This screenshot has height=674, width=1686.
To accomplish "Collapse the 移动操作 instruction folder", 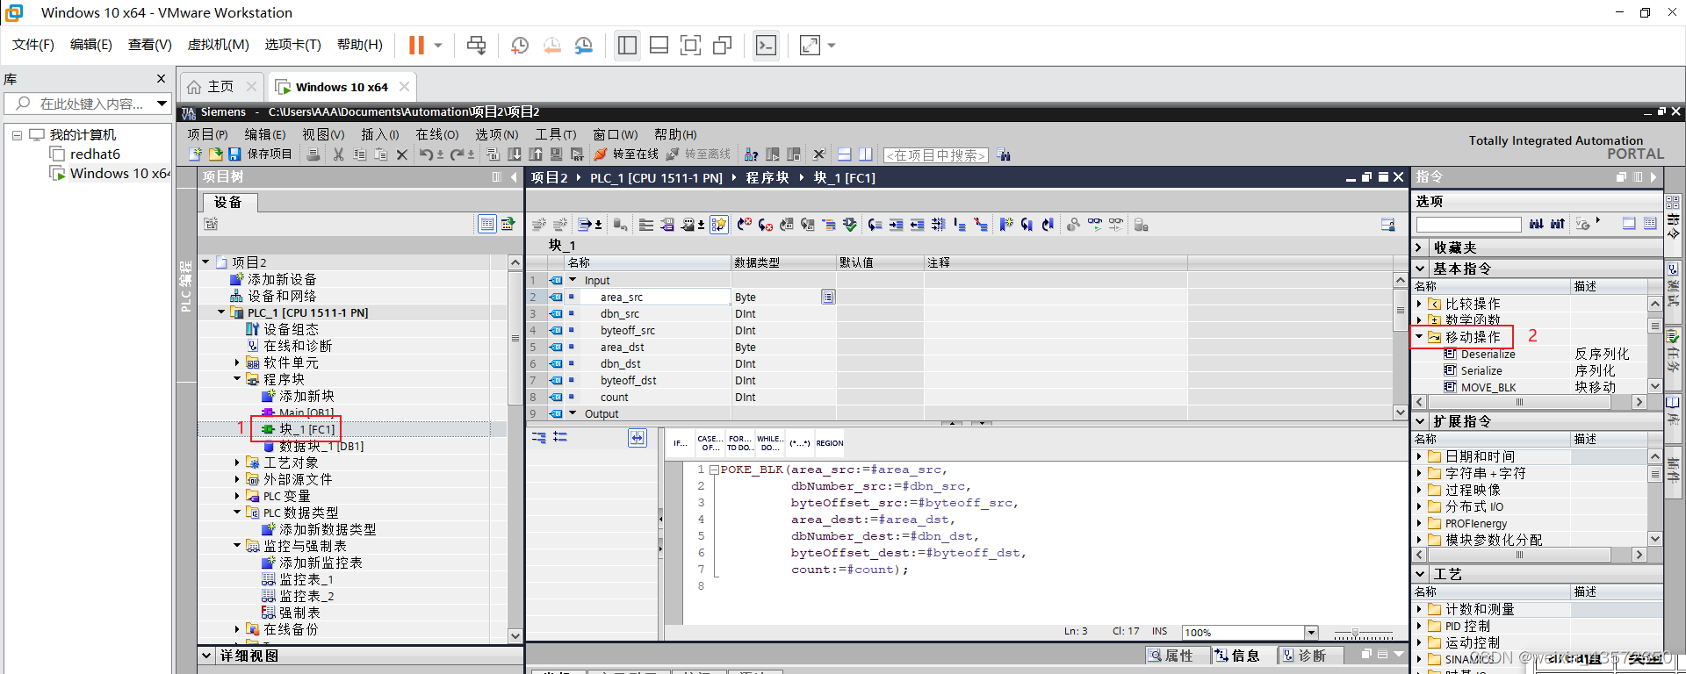I will click(1419, 336).
